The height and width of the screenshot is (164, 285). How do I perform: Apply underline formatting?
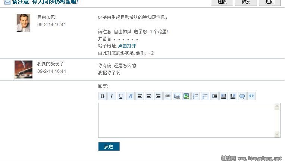pos(121,96)
